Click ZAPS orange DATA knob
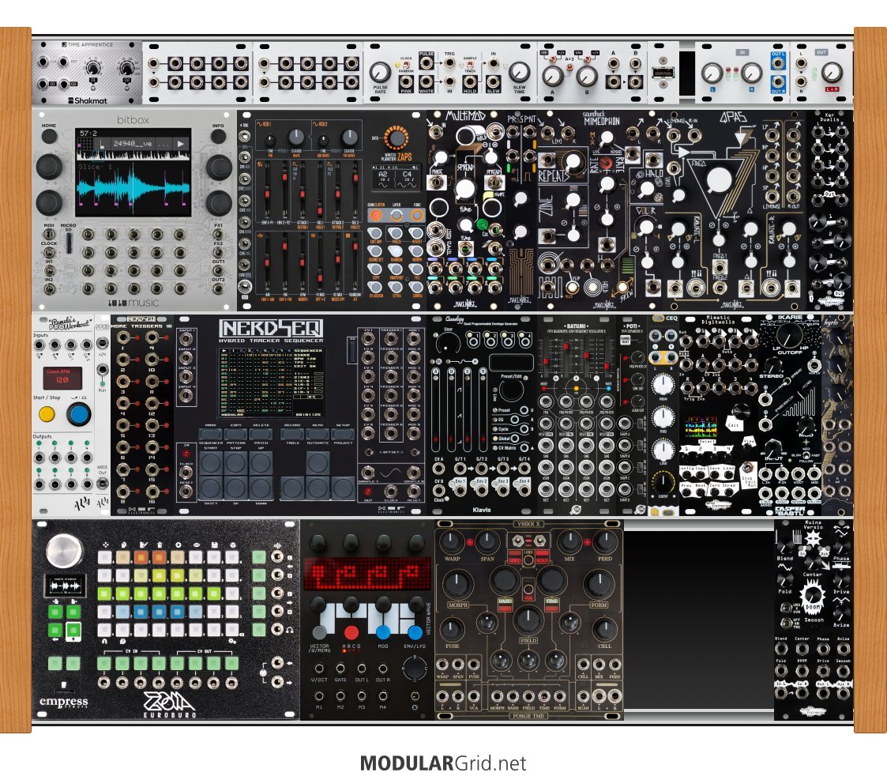This screenshot has width=887, height=780. pyautogui.click(x=396, y=138)
